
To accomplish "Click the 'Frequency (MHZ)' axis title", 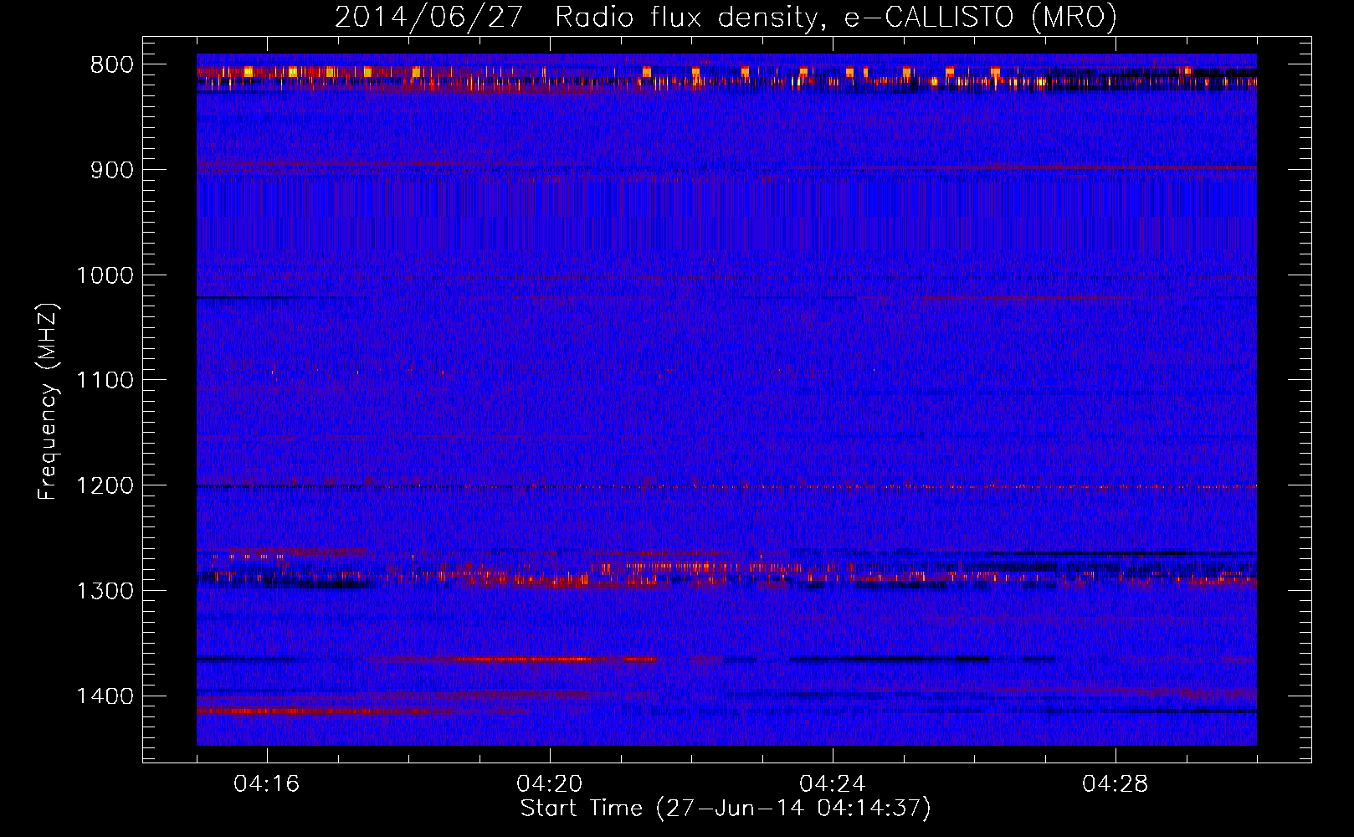I will pyautogui.click(x=49, y=401).
